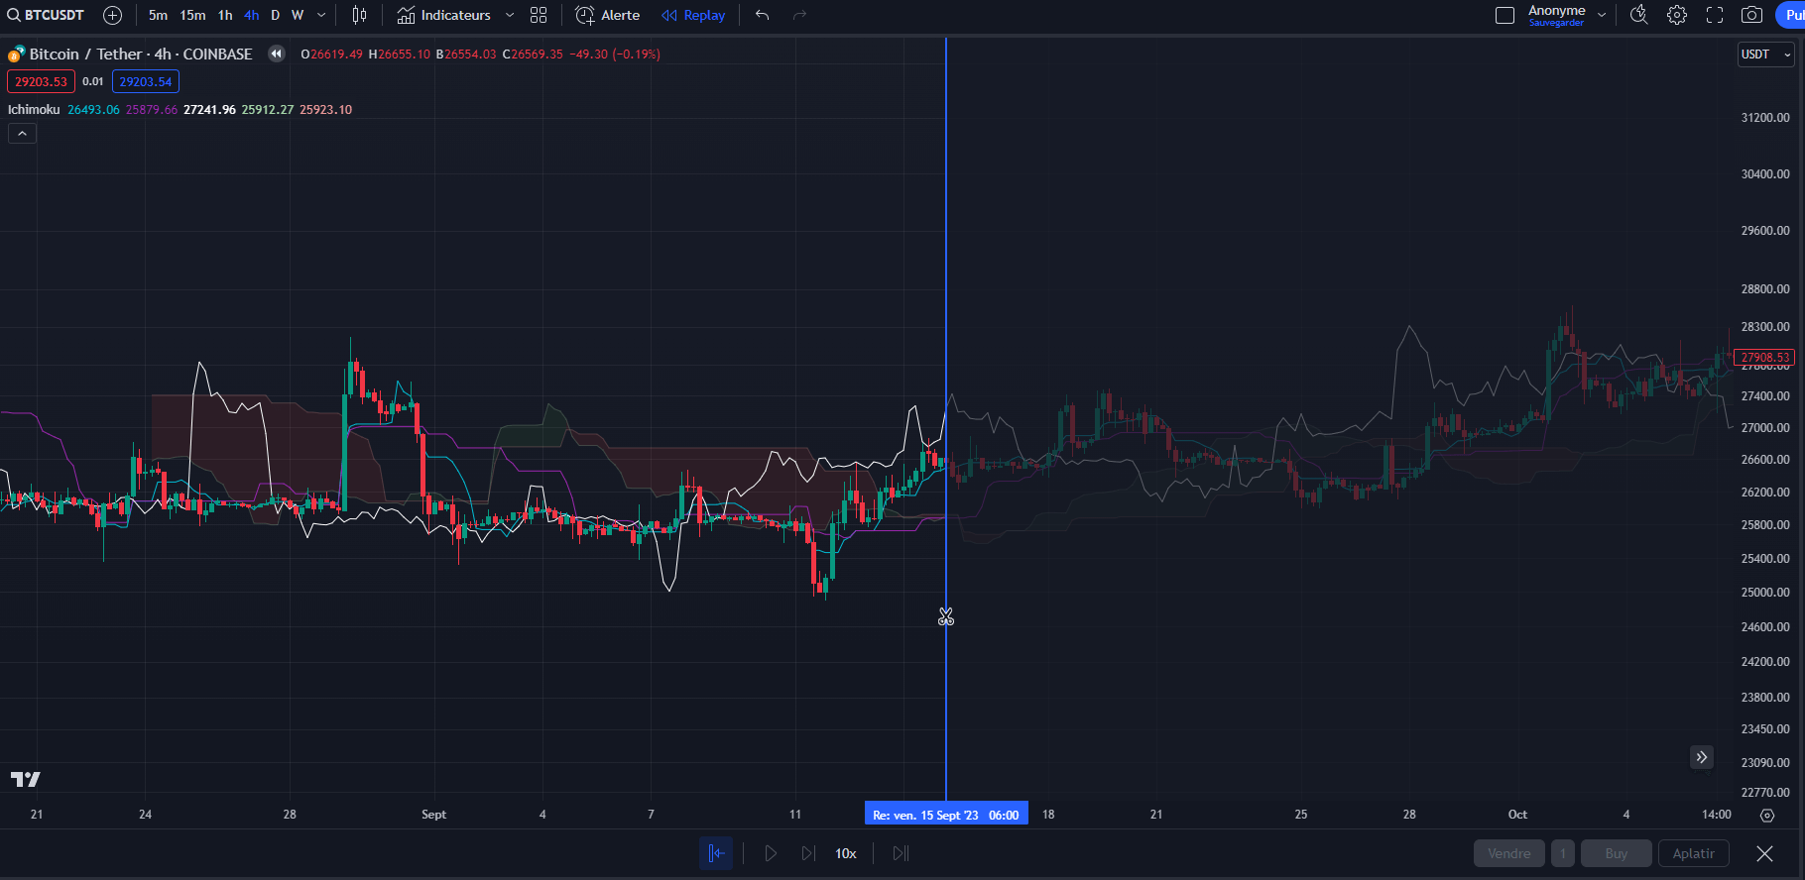Viewport: 1805px width, 880px height.
Task: Click the Aplatir flatten position button
Action: tap(1694, 853)
